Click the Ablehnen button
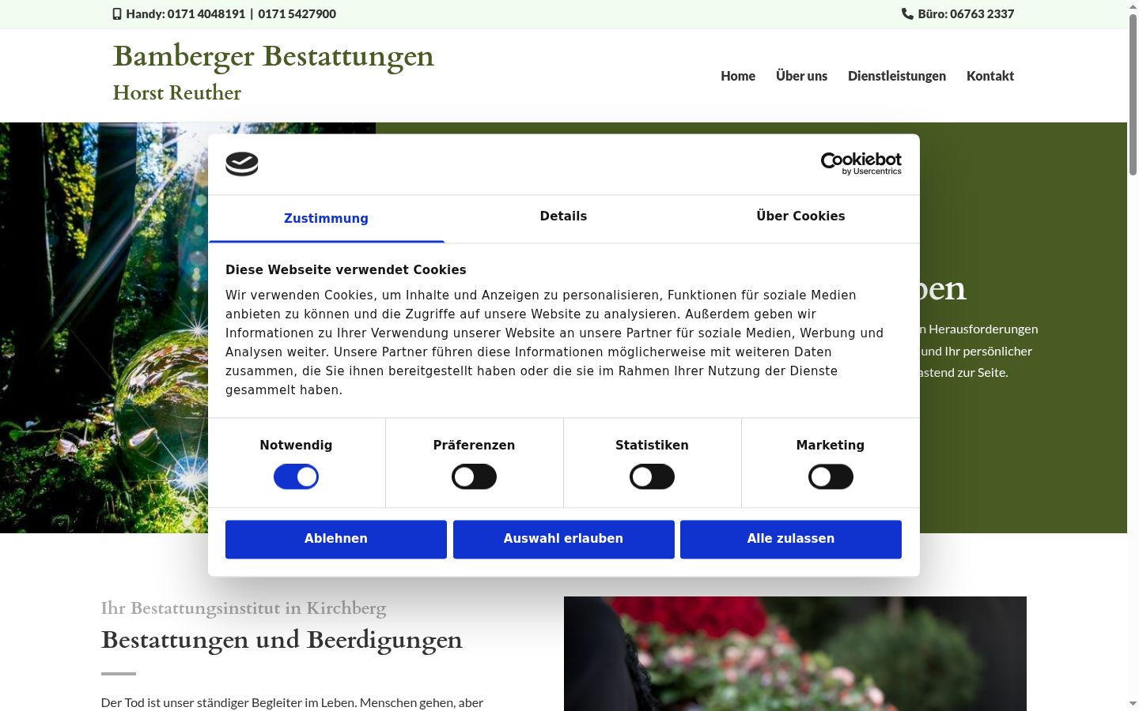 pyautogui.click(x=336, y=539)
